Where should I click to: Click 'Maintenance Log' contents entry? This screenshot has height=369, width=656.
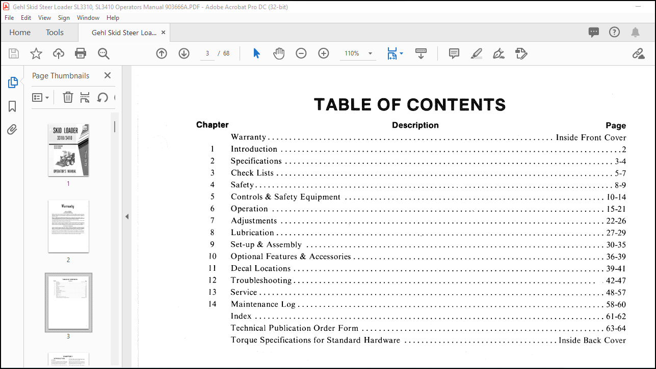[263, 304]
